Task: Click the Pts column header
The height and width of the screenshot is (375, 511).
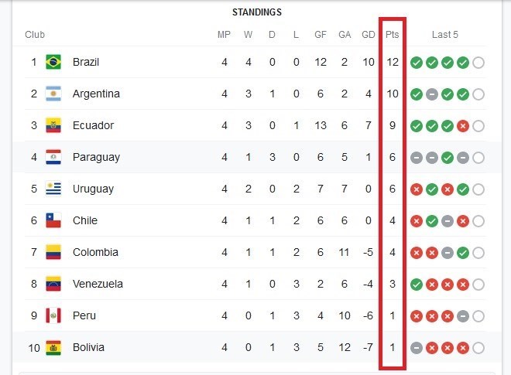Action: [393, 35]
